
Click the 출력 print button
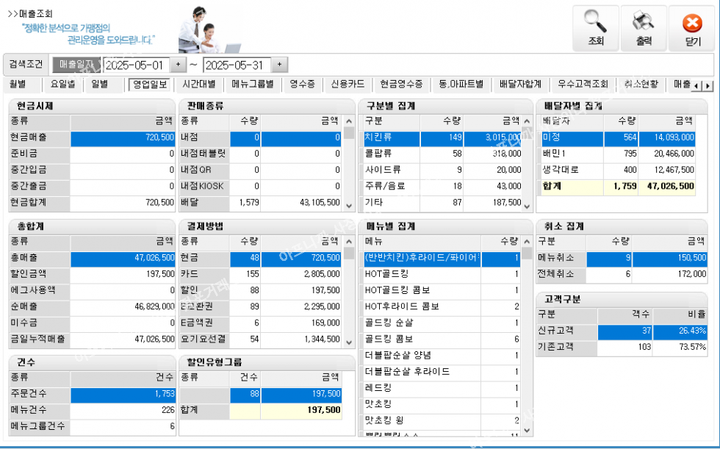tap(644, 28)
